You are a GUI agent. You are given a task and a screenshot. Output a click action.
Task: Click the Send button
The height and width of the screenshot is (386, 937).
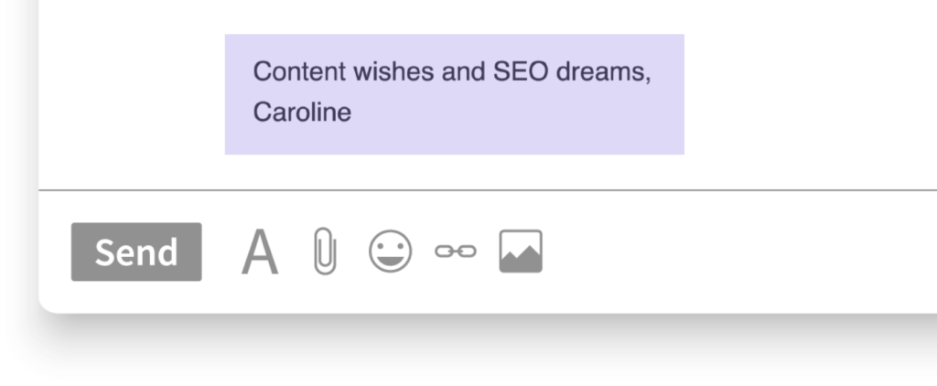pos(136,252)
